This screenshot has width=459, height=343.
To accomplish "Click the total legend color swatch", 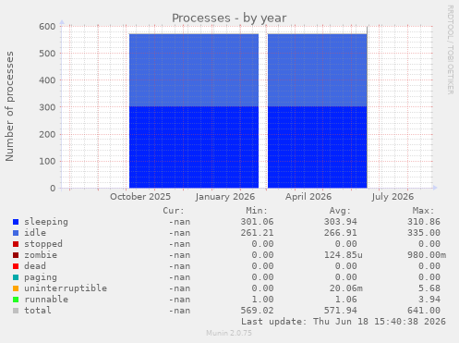I will pos(16,311).
